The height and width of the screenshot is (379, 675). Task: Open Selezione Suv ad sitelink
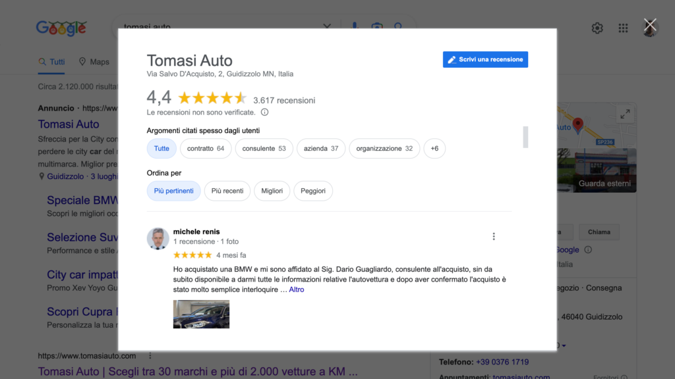point(82,237)
